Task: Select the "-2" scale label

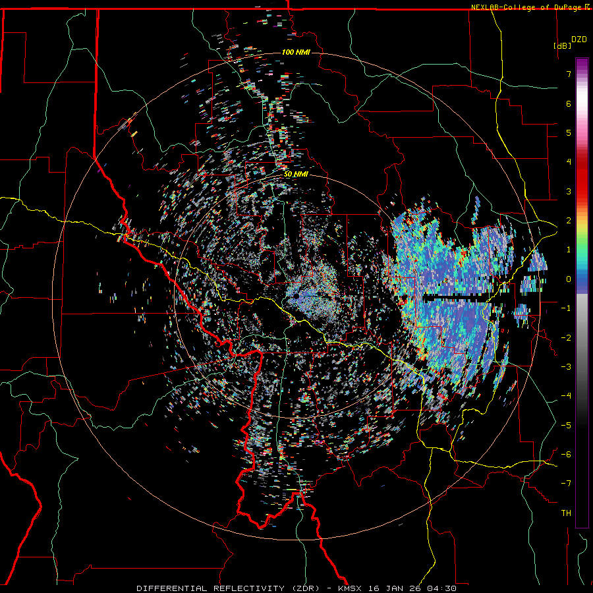Action: click(x=566, y=338)
